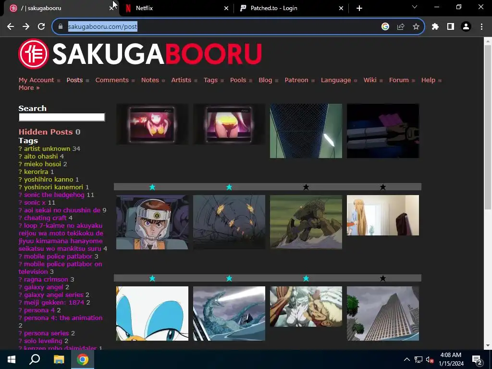Click black star above green mecha thumbnail

click(x=306, y=187)
